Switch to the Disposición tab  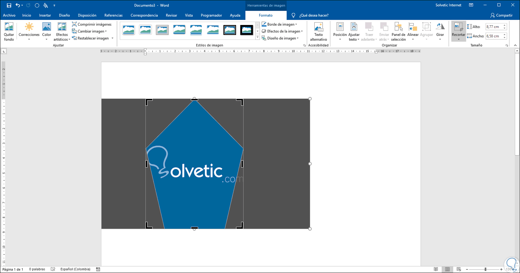(x=87, y=15)
